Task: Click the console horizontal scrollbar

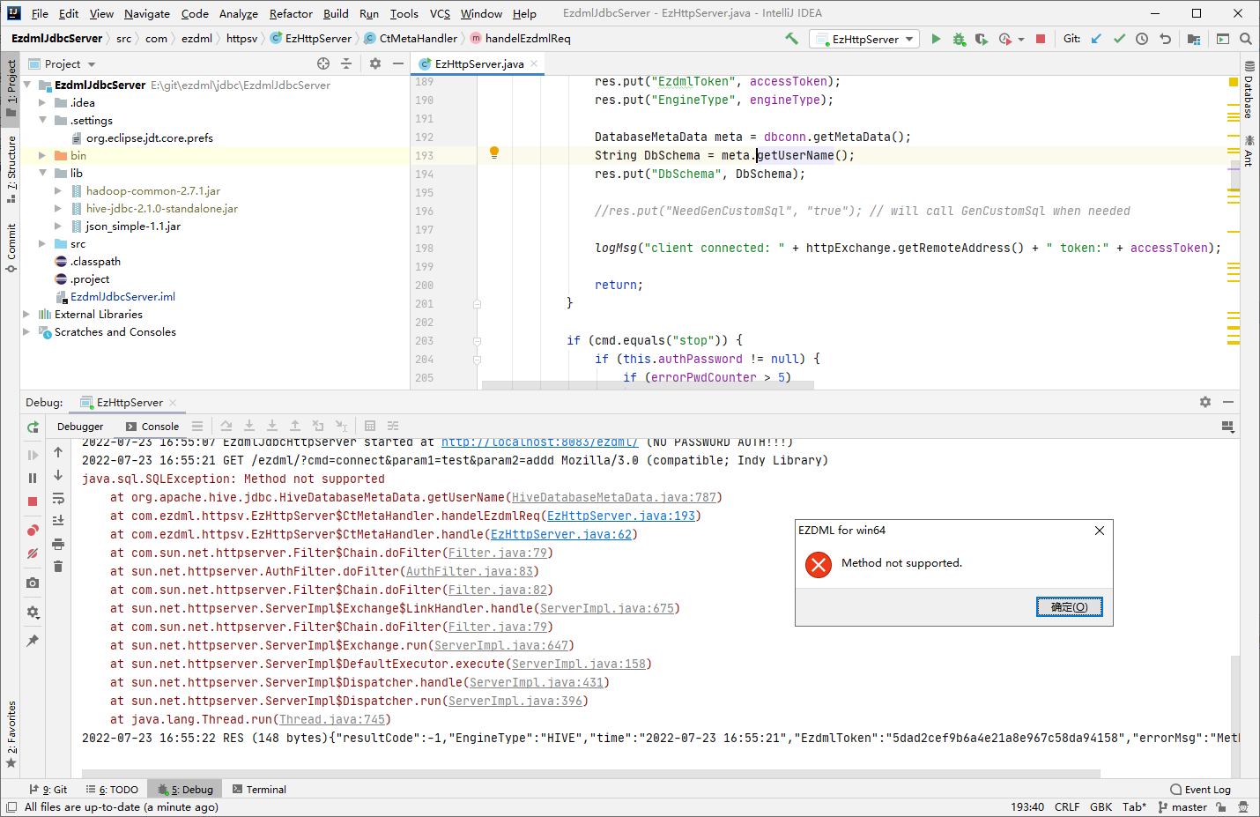Action: click(590, 774)
